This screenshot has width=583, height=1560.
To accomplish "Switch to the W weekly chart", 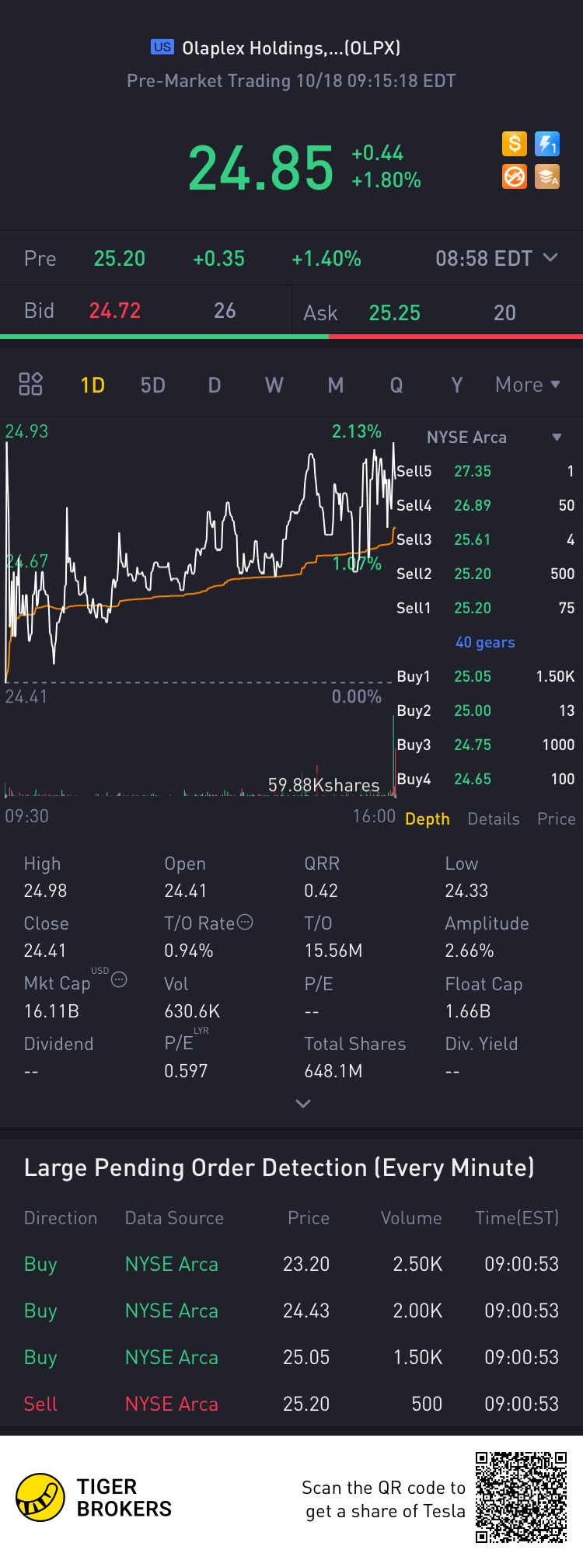I will (x=274, y=385).
